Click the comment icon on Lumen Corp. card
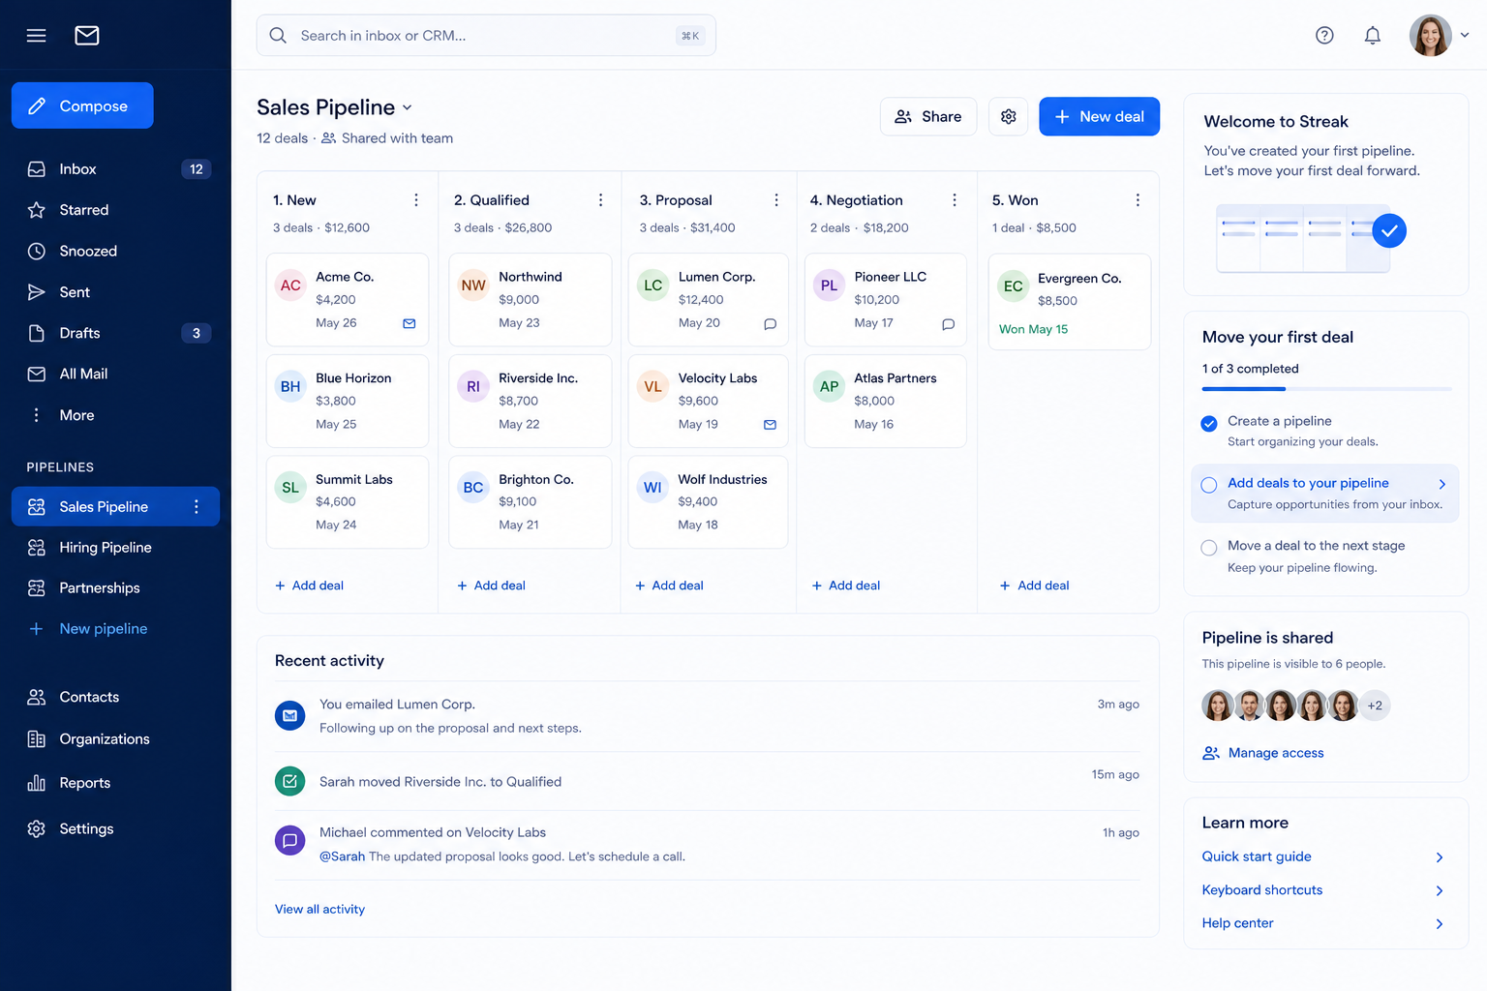This screenshot has width=1487, height=991. coord(771,323)
